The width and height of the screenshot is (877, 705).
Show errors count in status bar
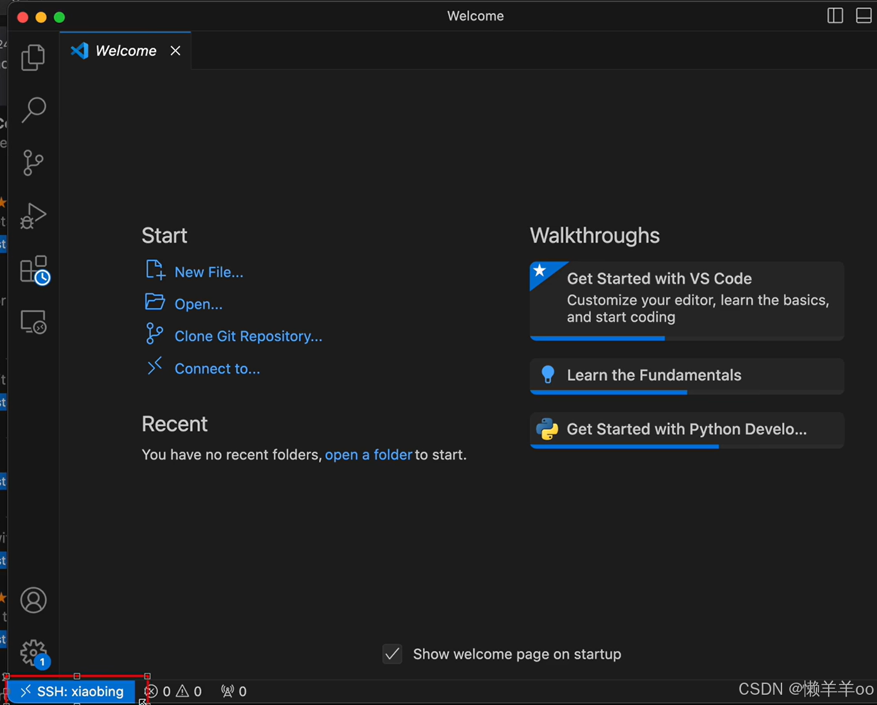pos(158,691)
